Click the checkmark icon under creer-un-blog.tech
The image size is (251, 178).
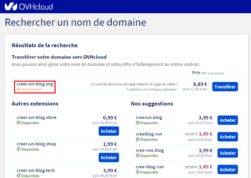pos(19,175)
